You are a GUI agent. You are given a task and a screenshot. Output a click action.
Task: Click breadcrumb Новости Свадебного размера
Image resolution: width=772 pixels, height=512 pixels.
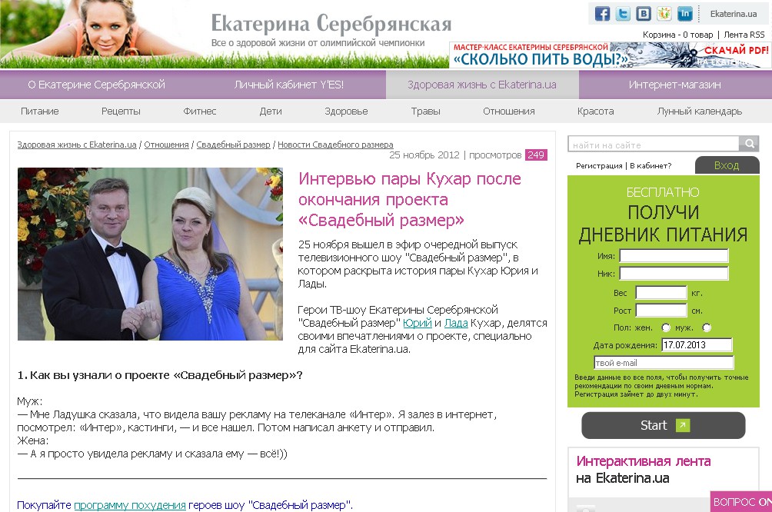pyautogui.click(x=335, y=145)
